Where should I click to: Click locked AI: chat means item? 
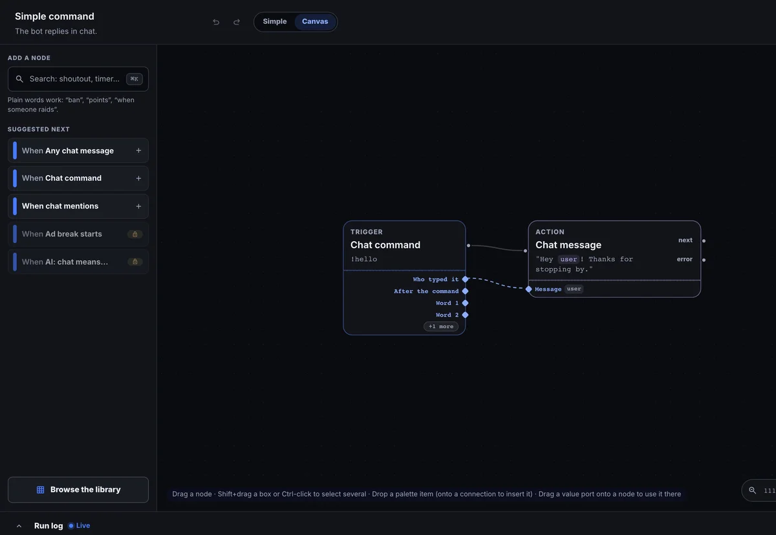coord(78,262)
